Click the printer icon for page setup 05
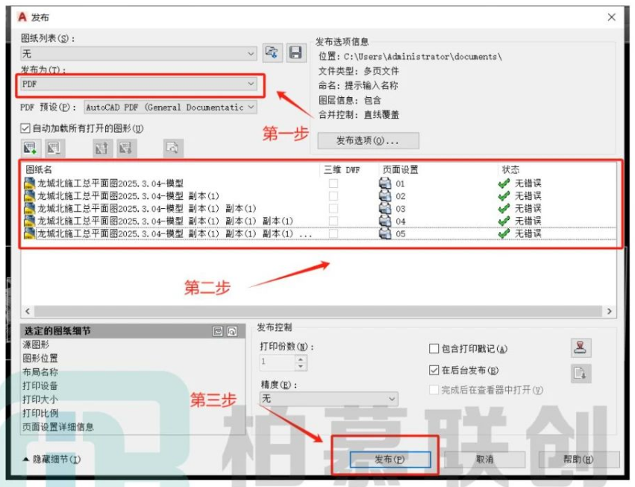 click(385, 233)
